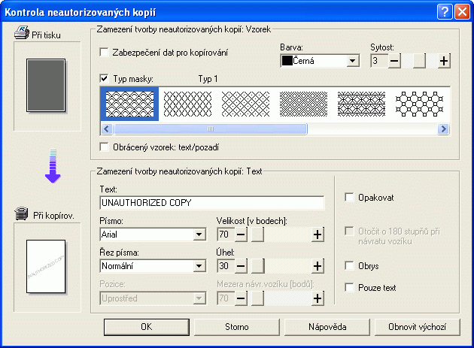The height and width of the screenshot is (348, 474).
Task: Increase Velikost font size with plus button
Action: pyautogui.click(x=318, y=235)
